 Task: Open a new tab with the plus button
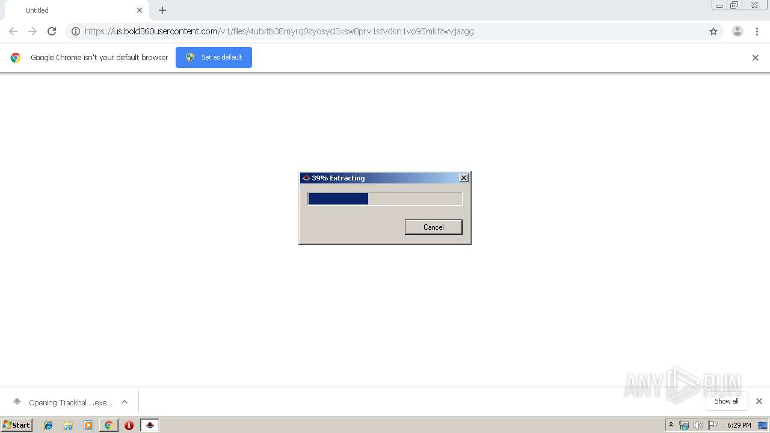[162, 10]
